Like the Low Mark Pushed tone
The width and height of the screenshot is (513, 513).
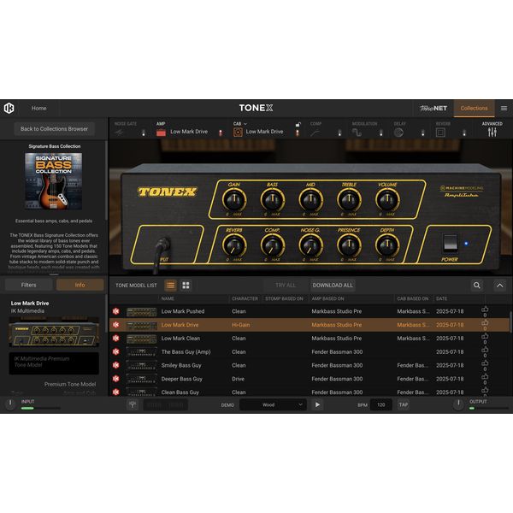485,310
